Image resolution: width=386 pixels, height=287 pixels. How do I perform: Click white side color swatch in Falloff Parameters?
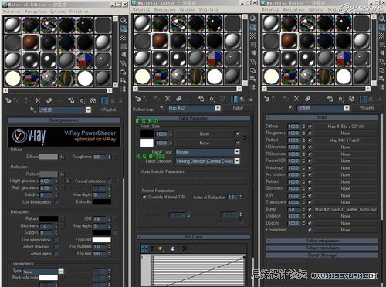147,143
